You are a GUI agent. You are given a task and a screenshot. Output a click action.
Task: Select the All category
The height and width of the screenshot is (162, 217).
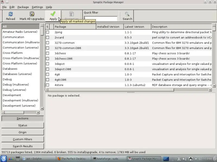click(21, 27)
